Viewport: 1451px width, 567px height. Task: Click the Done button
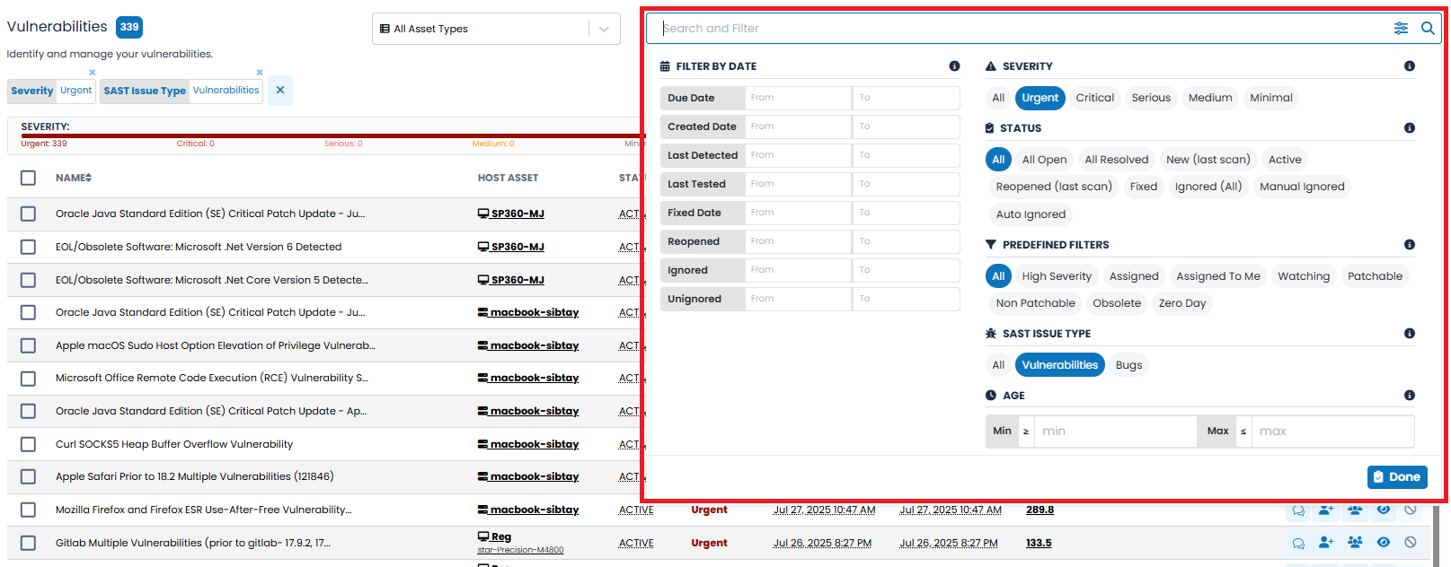tap(1397, 477)
